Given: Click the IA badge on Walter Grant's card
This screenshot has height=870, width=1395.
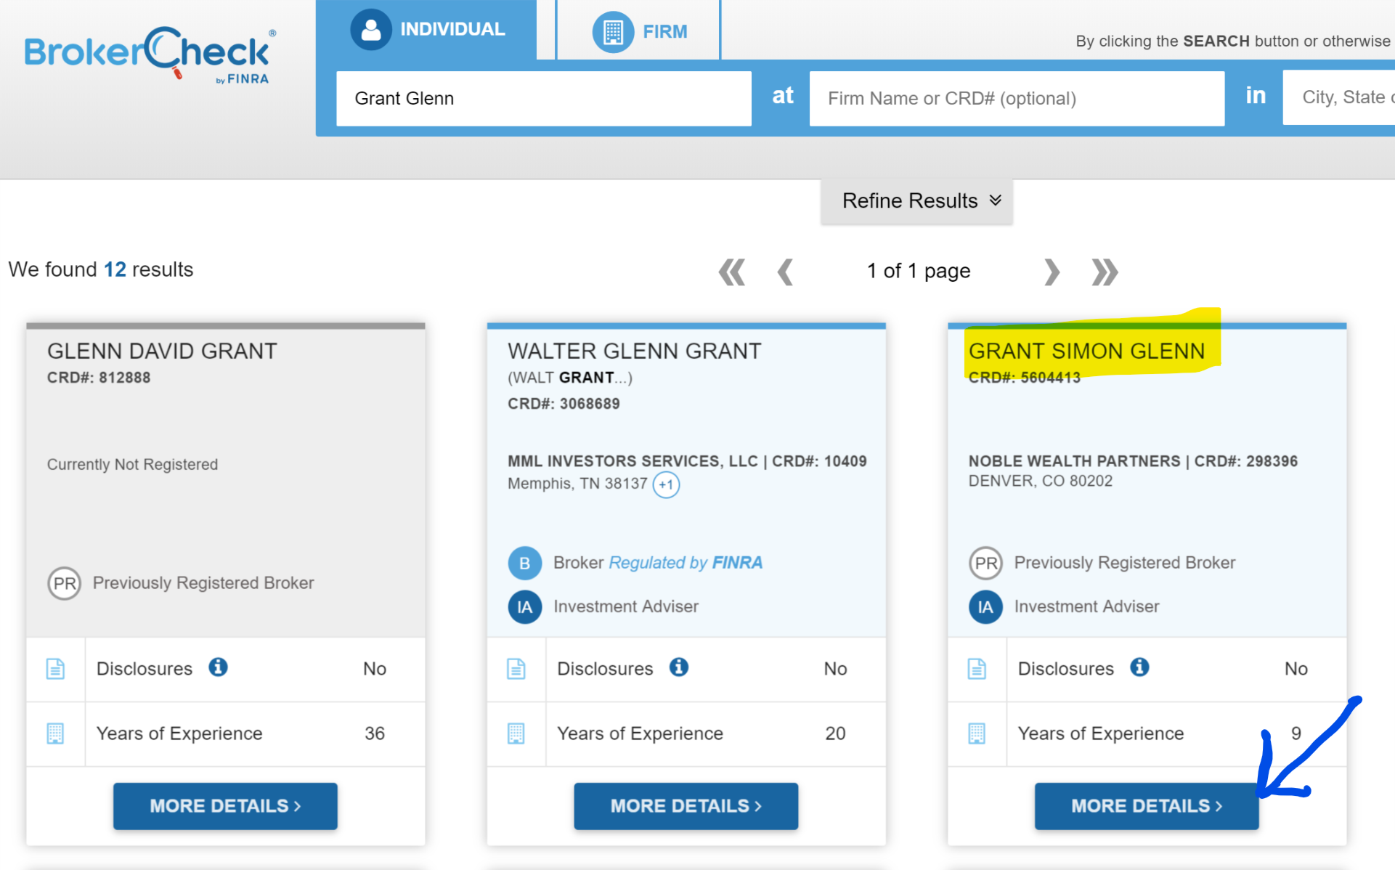Looking at the screenshot, I should 524,607.
